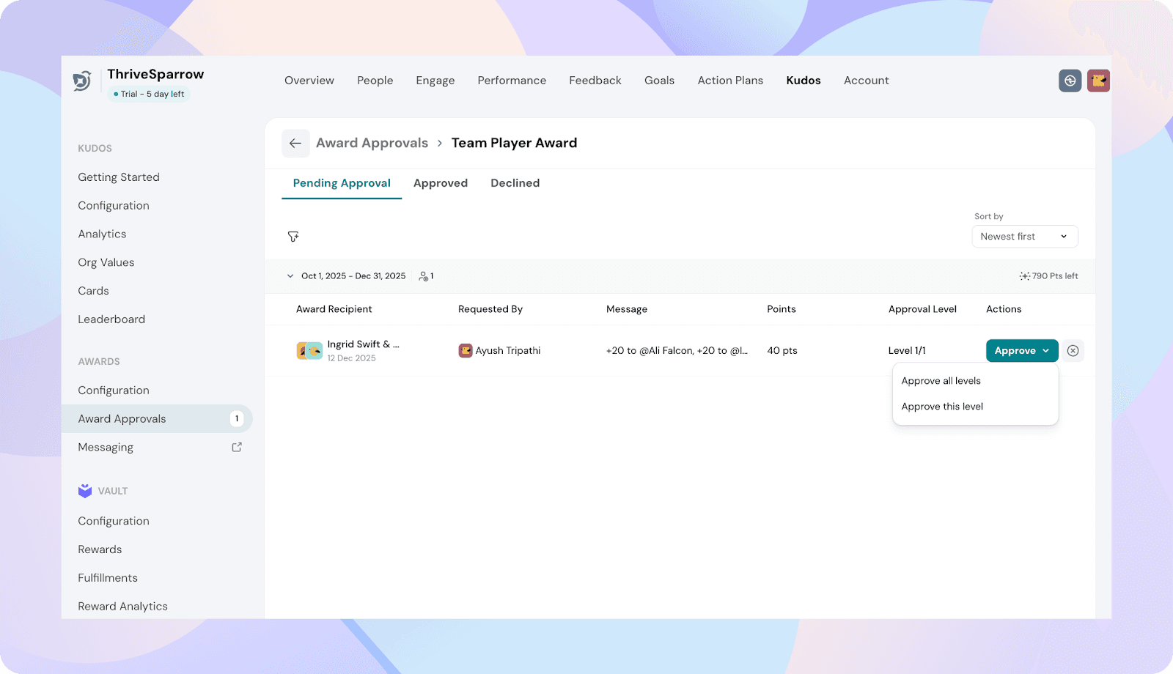Collapse the Oct 1 – Dec 31, 2025 group

290,276
